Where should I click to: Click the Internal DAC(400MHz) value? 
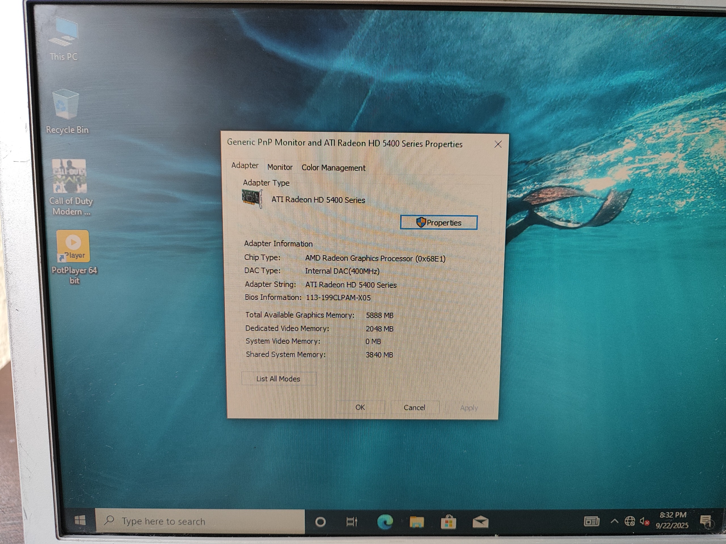(x=342, y=271)
